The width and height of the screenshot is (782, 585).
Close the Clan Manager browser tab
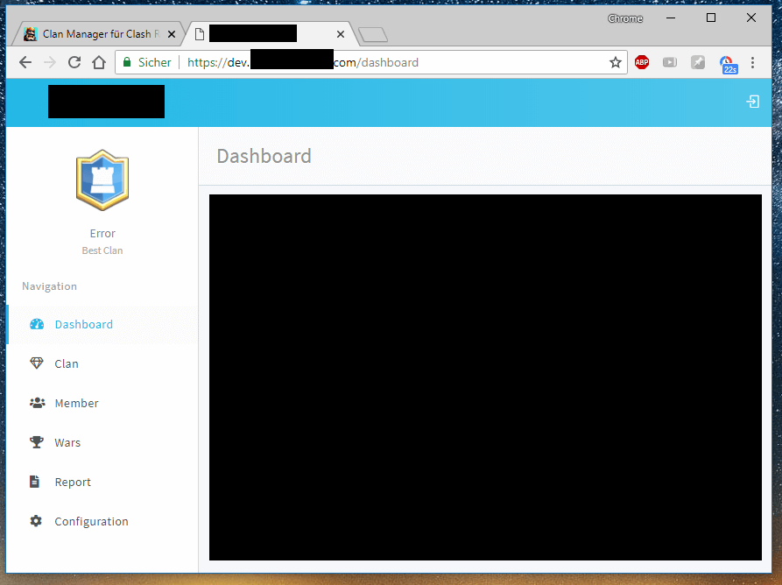pyautogui.click(x=172, y=35)
